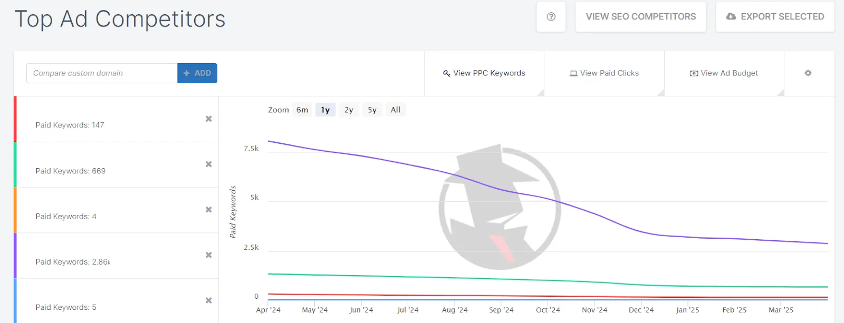The height and width of the screenshot is (323, 844).
Task: Open View PPC Keywords tab
Action: (x=484, y=73)
